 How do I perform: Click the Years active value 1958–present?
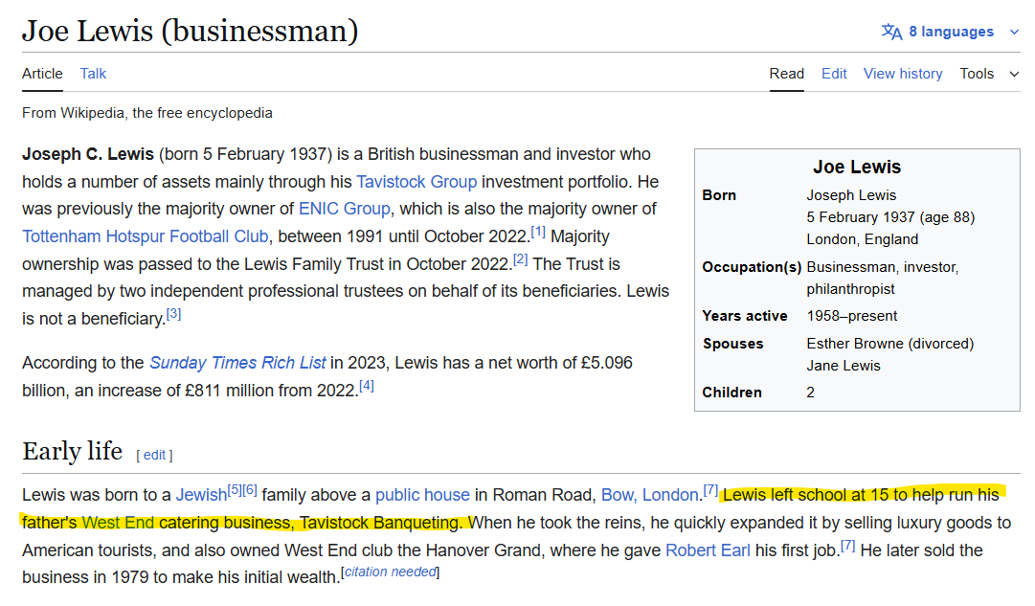(x=851, y=316)
